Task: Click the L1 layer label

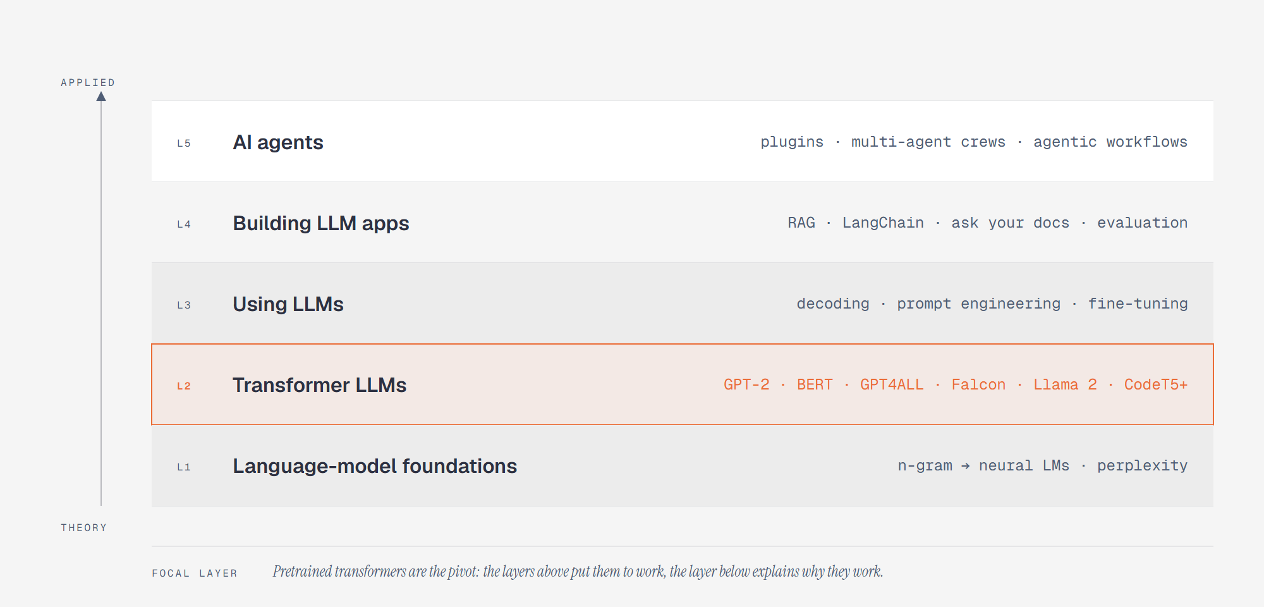Action: click(184, 467)
